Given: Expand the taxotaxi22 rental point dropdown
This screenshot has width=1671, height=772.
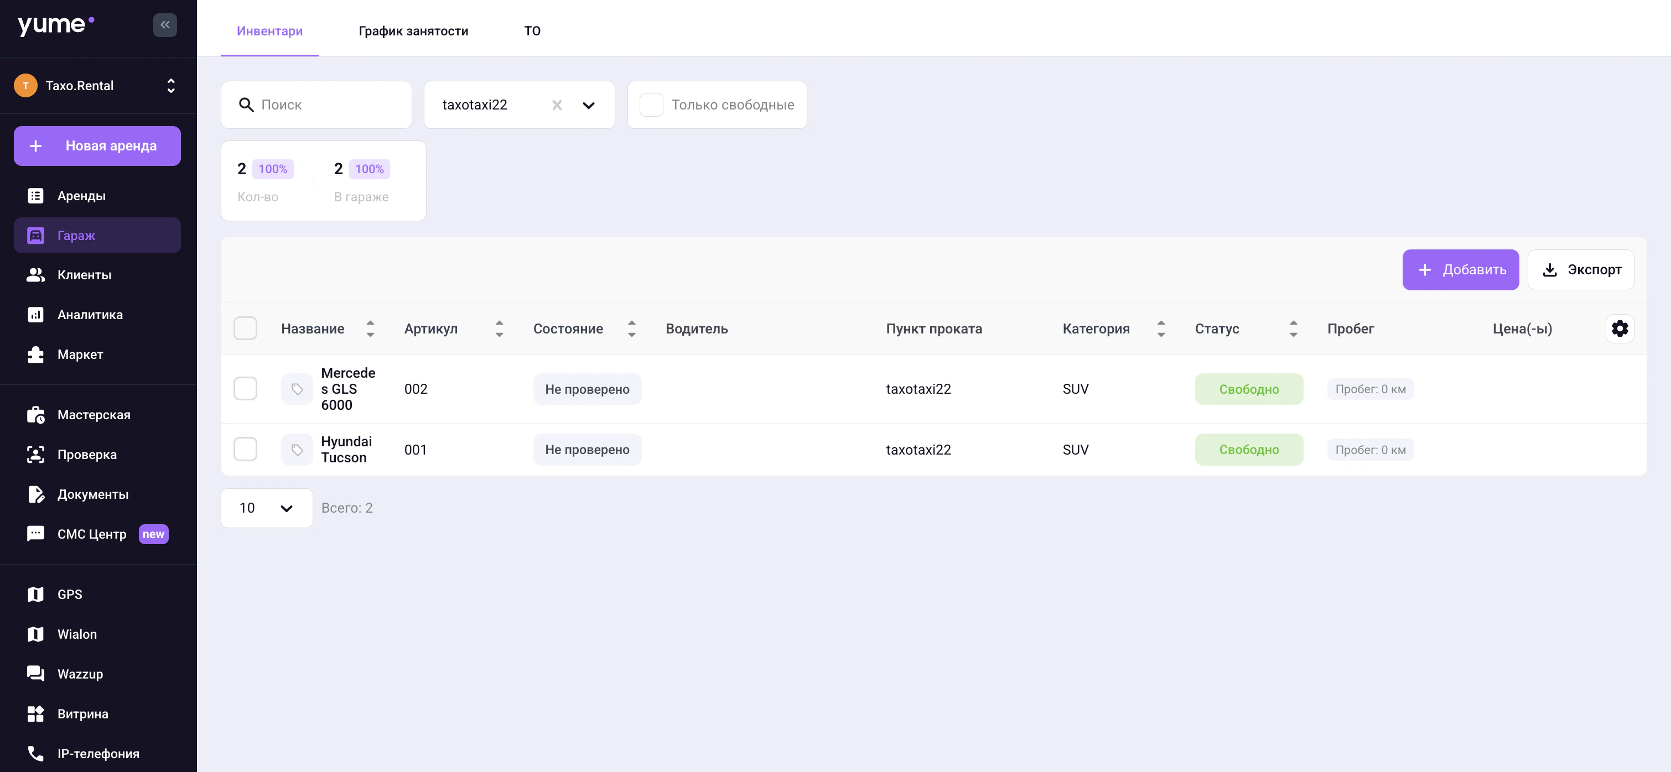Looking at the screenshot, I should pos(588,105).
